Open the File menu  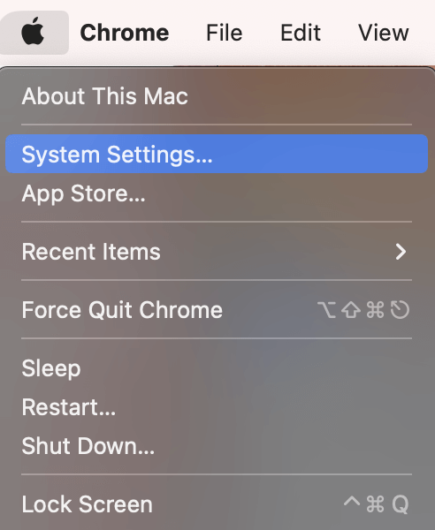[x=225, y=33]
